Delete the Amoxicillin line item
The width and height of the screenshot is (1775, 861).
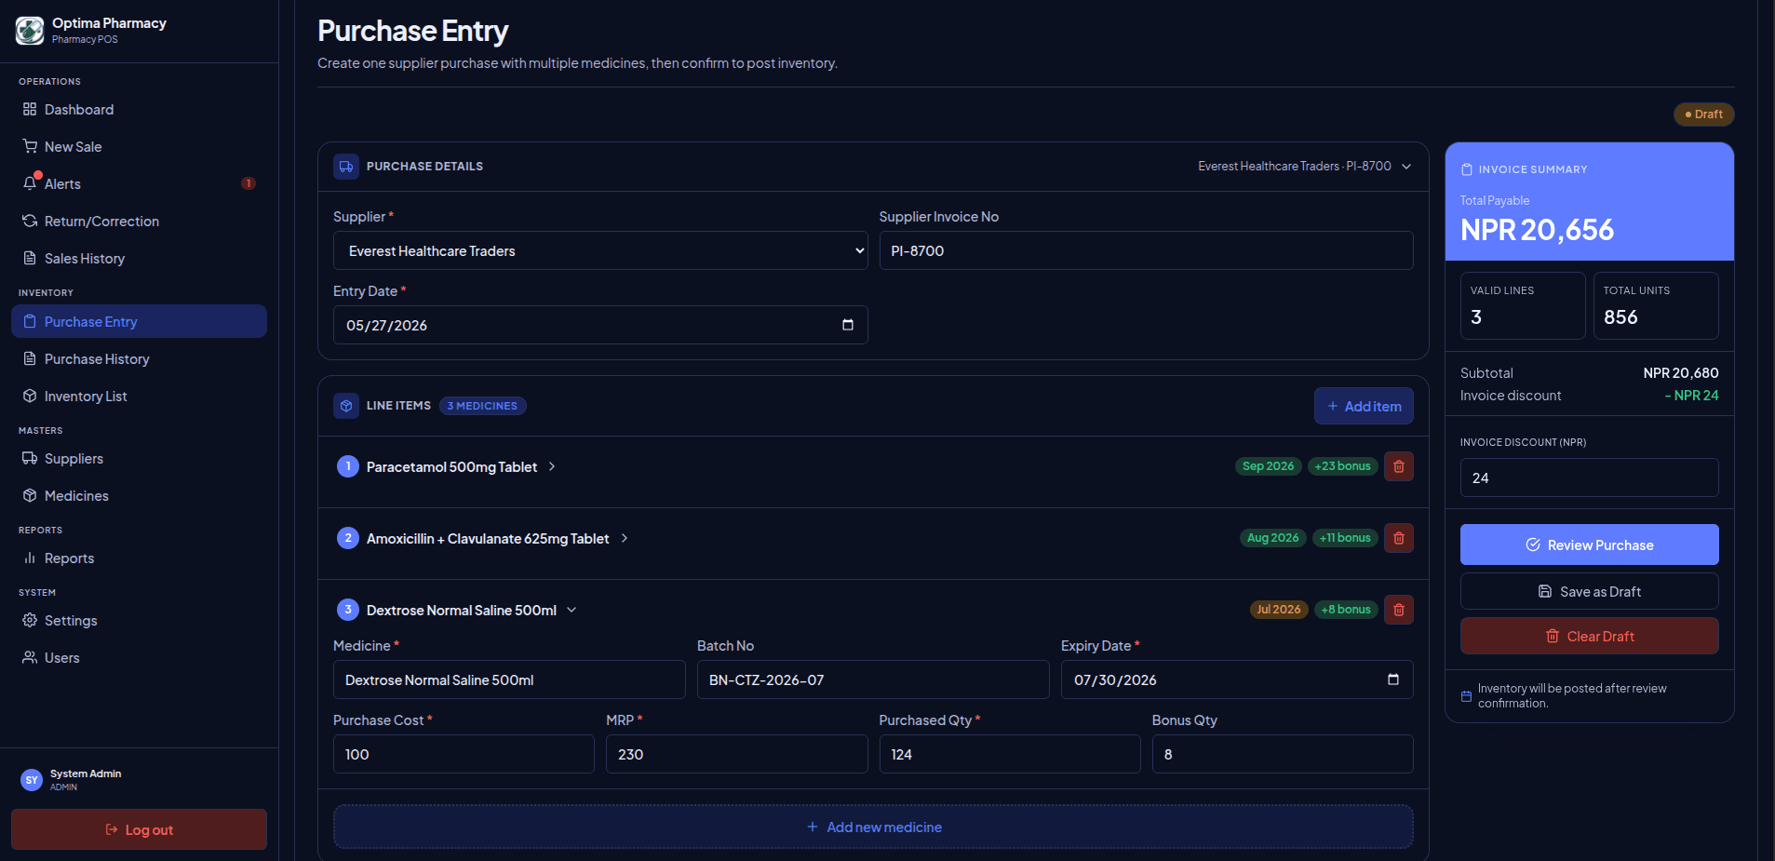click(1398, 538)
